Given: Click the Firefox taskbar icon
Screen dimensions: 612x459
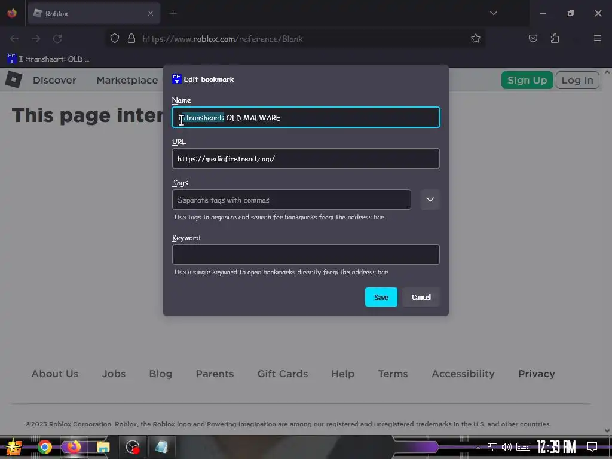Looking at the screenshot, I should click(x=74, y=446).
